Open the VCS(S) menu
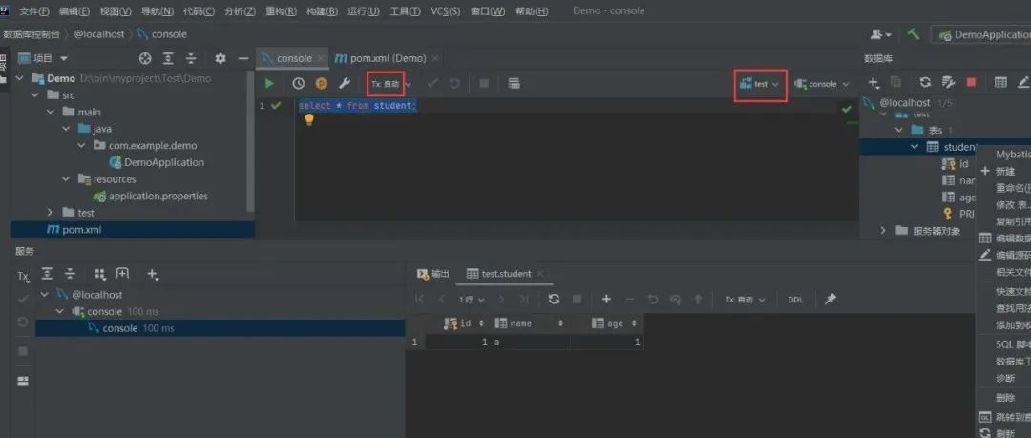The image size is (1031, 438). tap(445, 11)
